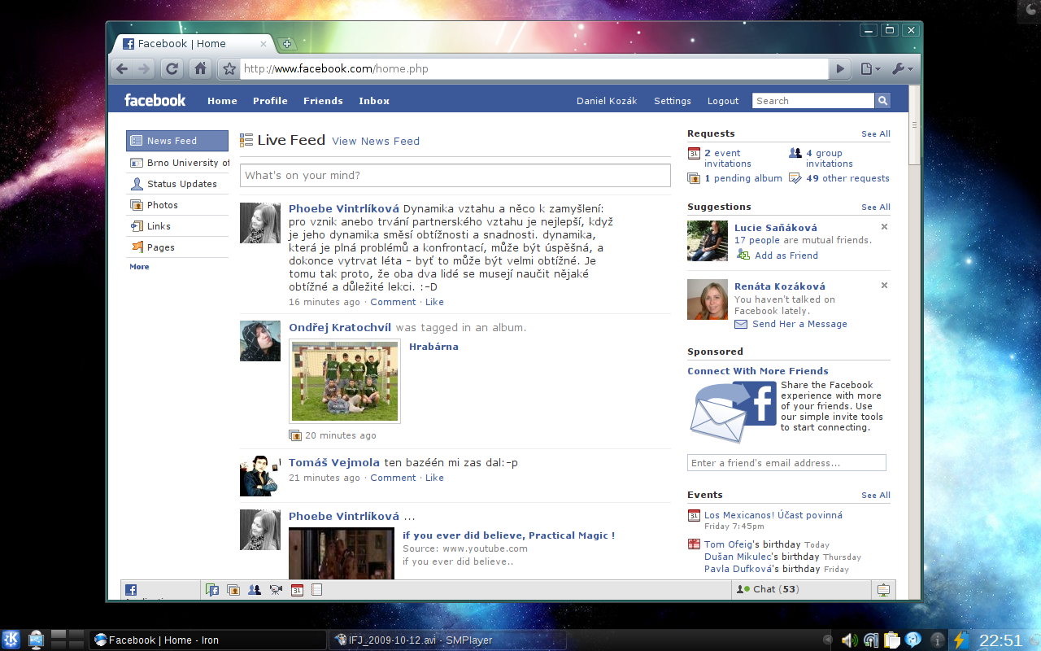Open the wrench settings menu dropdown
The image size is (1041, 651).
point(903,69)
